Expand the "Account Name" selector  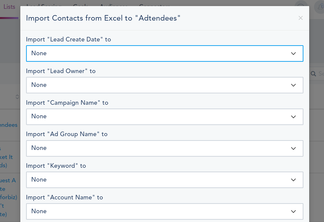click(x=165, y=211)
